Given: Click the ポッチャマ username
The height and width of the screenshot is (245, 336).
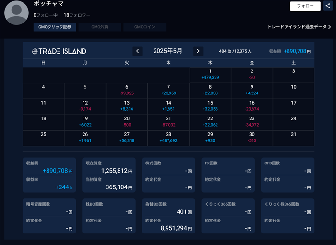Looking at the screenshot, I should point(48,4).
